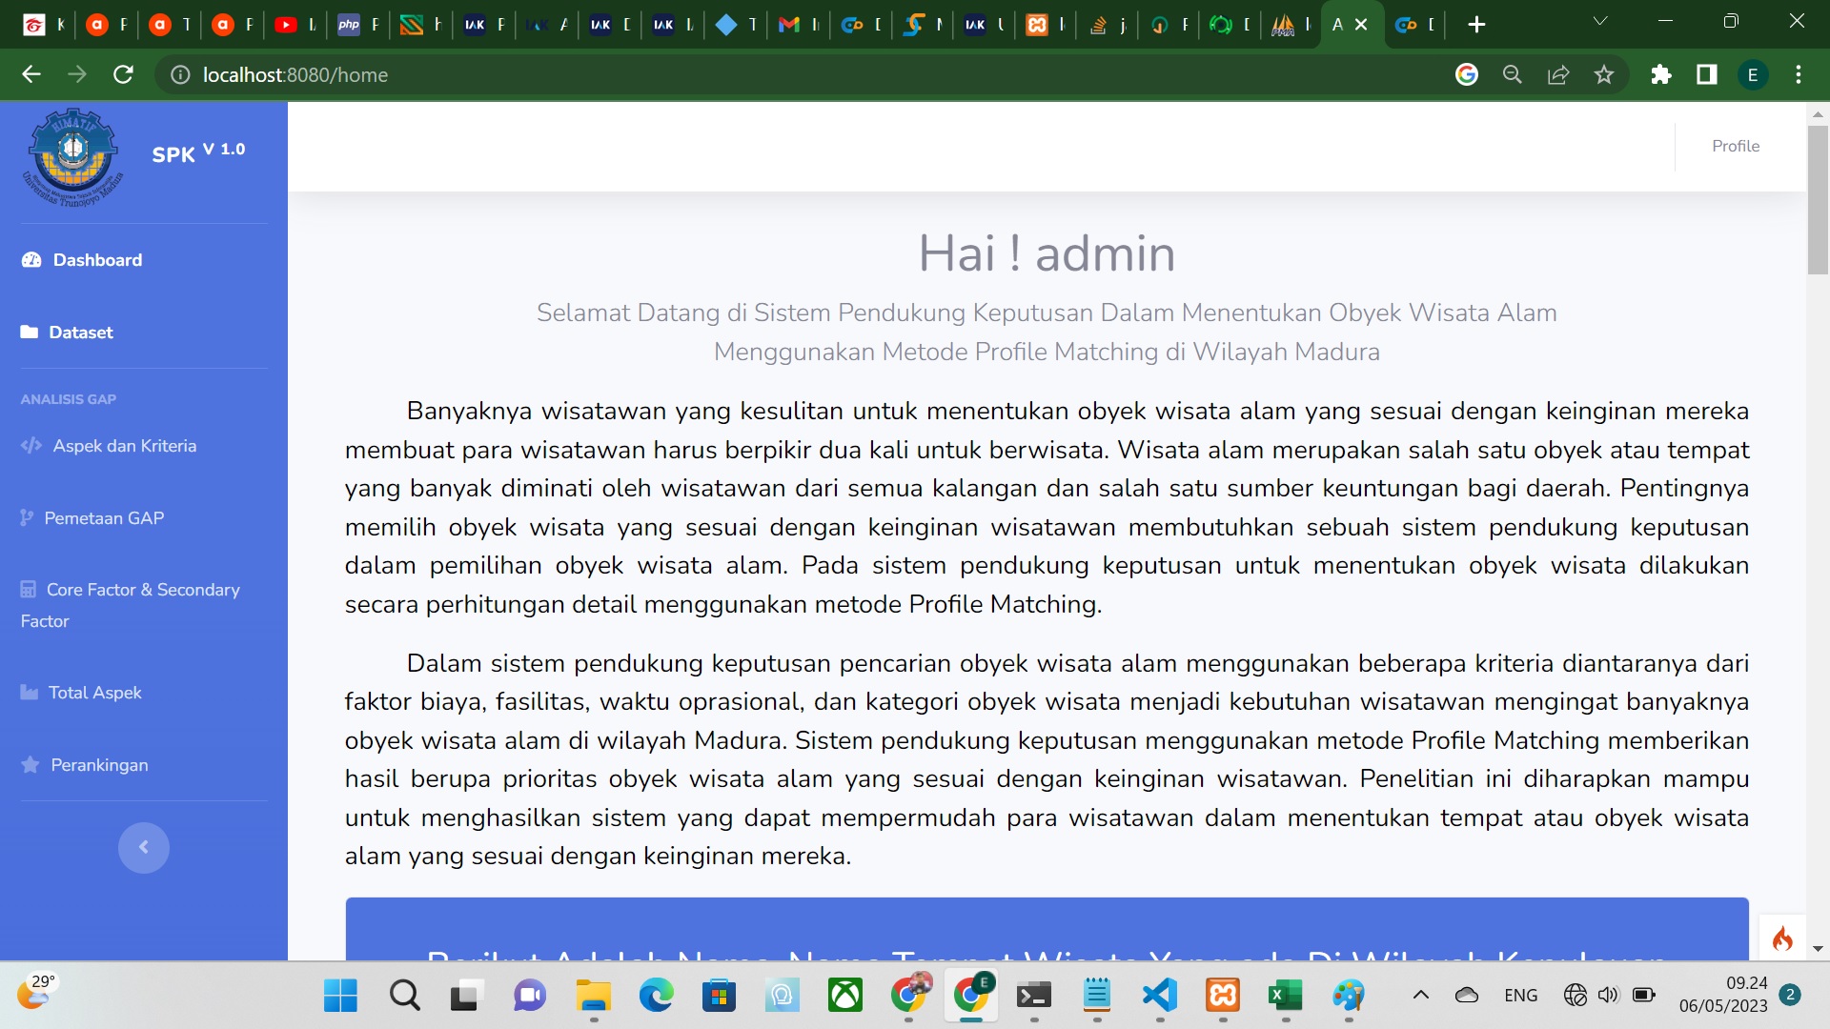Image resolution: width=1830 pixels, height=1029 pixels.
Task: Open Core Factor & Secondary Factor
Action: [142, 591]
